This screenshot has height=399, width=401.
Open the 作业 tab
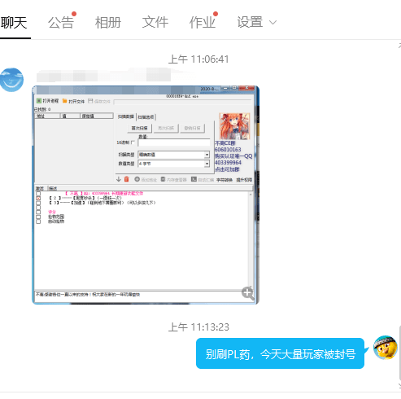click(x=203, y=23)
